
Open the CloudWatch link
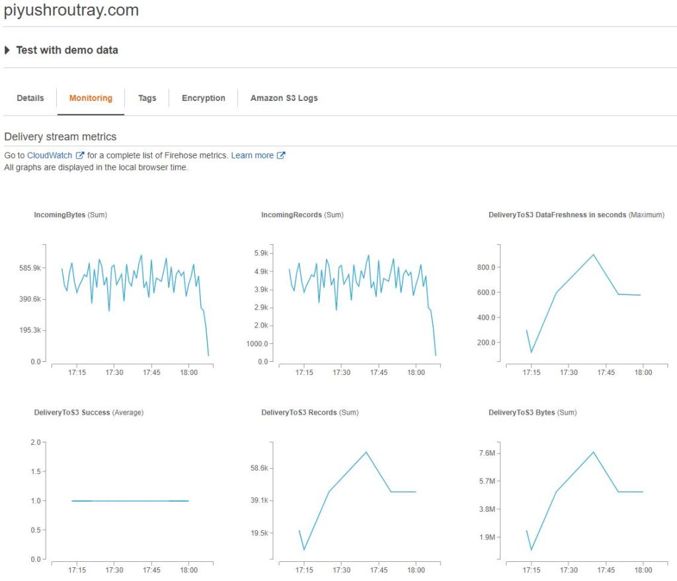coord(50,155)
